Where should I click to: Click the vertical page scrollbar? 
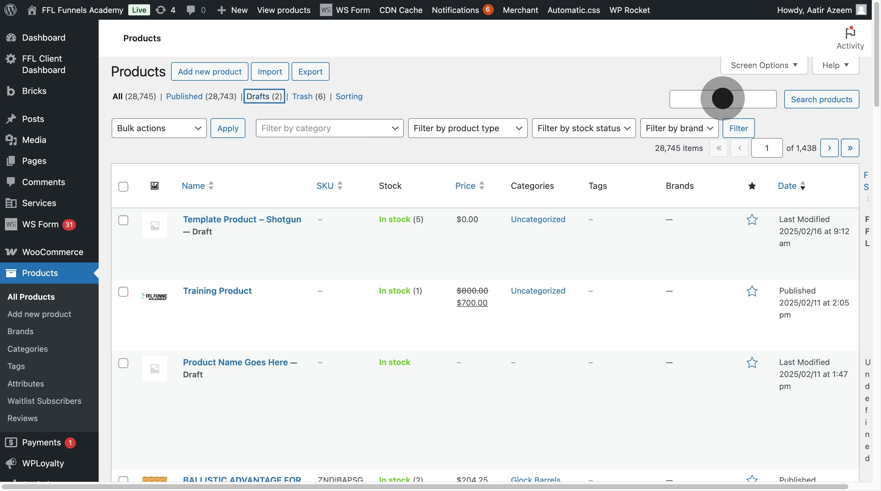coord(876,55)
